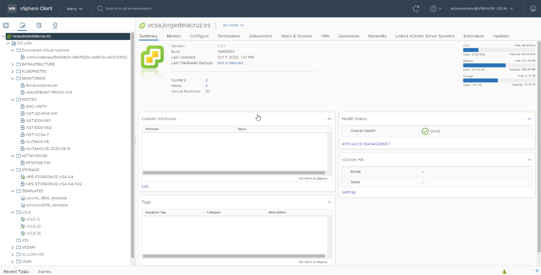This screenshot has width=541, height=275.
Task: Click ubuntu_1804_template template icon
Action: 23,198
